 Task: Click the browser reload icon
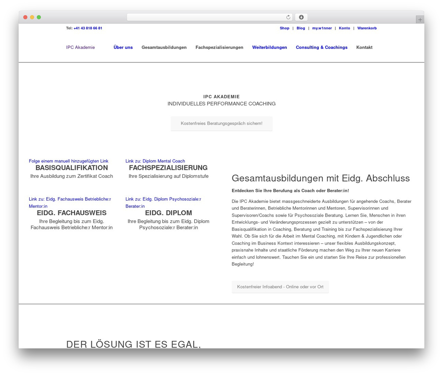[288, 17]
